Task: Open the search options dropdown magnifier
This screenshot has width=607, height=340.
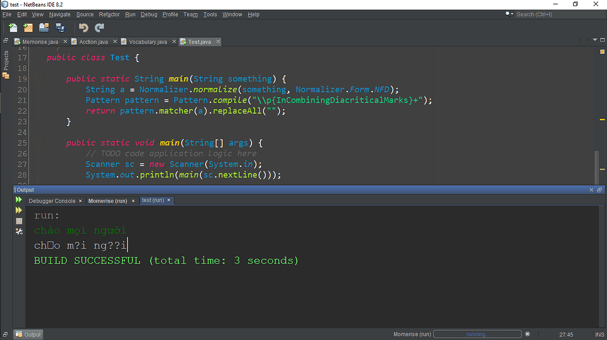Action: coord(510,14)
